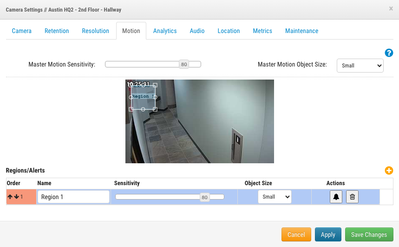Click the orange Cancel button
The height and width of the screenshot is (247, 399).
[x=296, y=235]
